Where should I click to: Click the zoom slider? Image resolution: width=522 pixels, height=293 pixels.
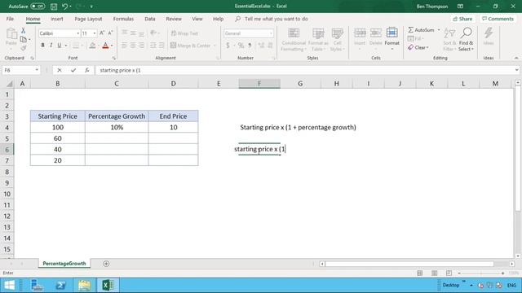481,273
